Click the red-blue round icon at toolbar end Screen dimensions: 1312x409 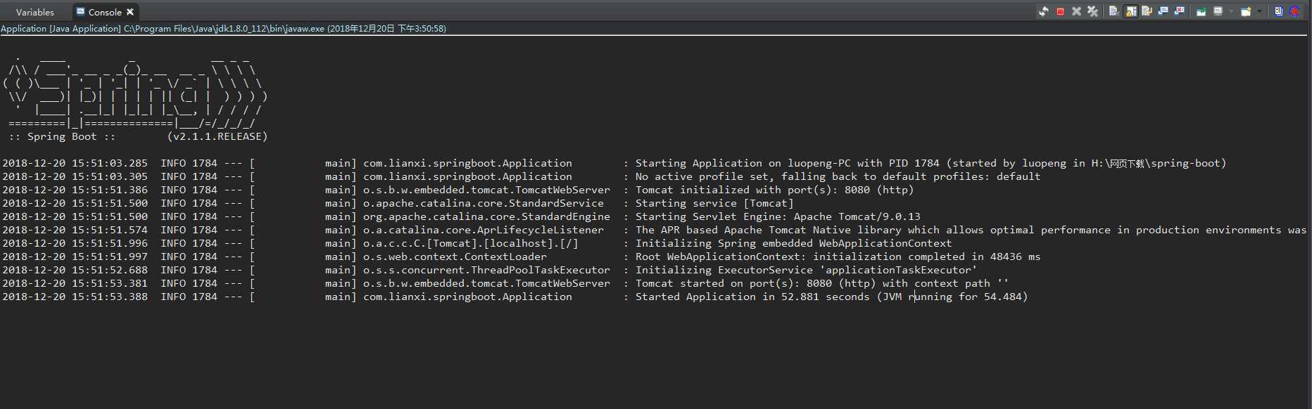click(x=1295, y=11)
